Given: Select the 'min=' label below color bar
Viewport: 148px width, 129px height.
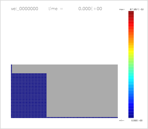Looking at the screenshot, I should click(122, 121).
